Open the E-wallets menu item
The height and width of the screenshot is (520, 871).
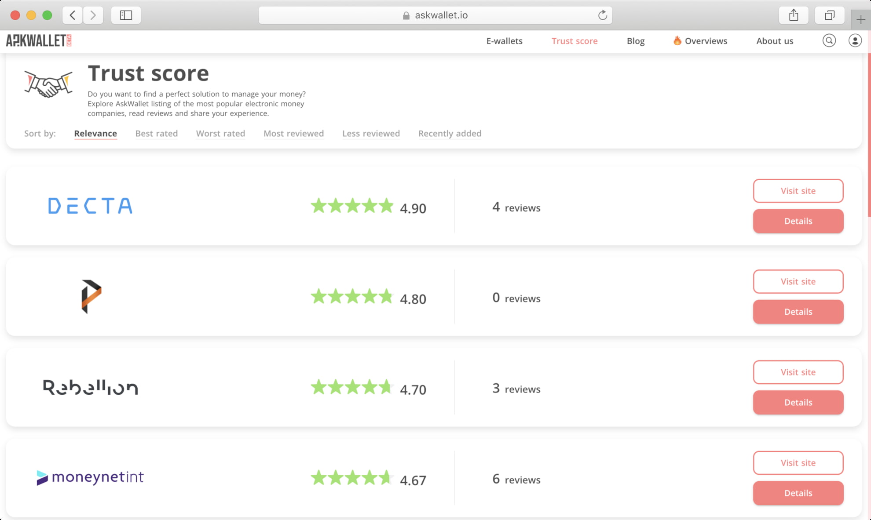[x=504, y=41]
